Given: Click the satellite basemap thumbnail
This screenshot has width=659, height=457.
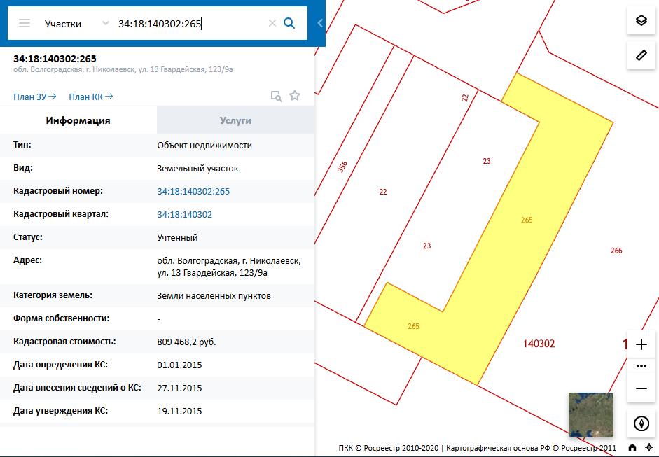Looking at the screenshot, I should pyautogui.click(x=590, y=415).
